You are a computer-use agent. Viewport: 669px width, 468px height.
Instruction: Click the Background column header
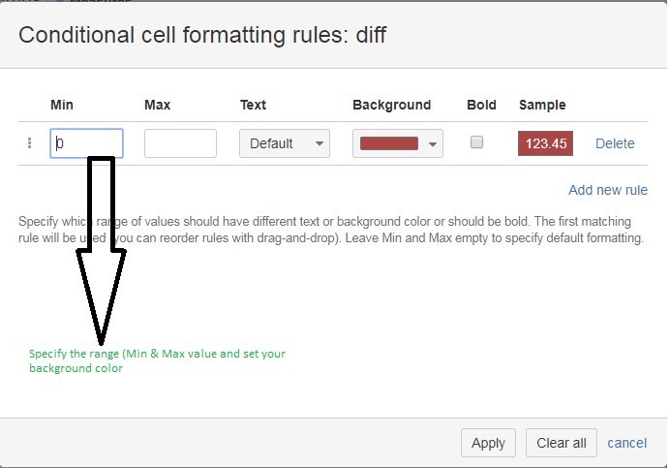pos(391,105)
